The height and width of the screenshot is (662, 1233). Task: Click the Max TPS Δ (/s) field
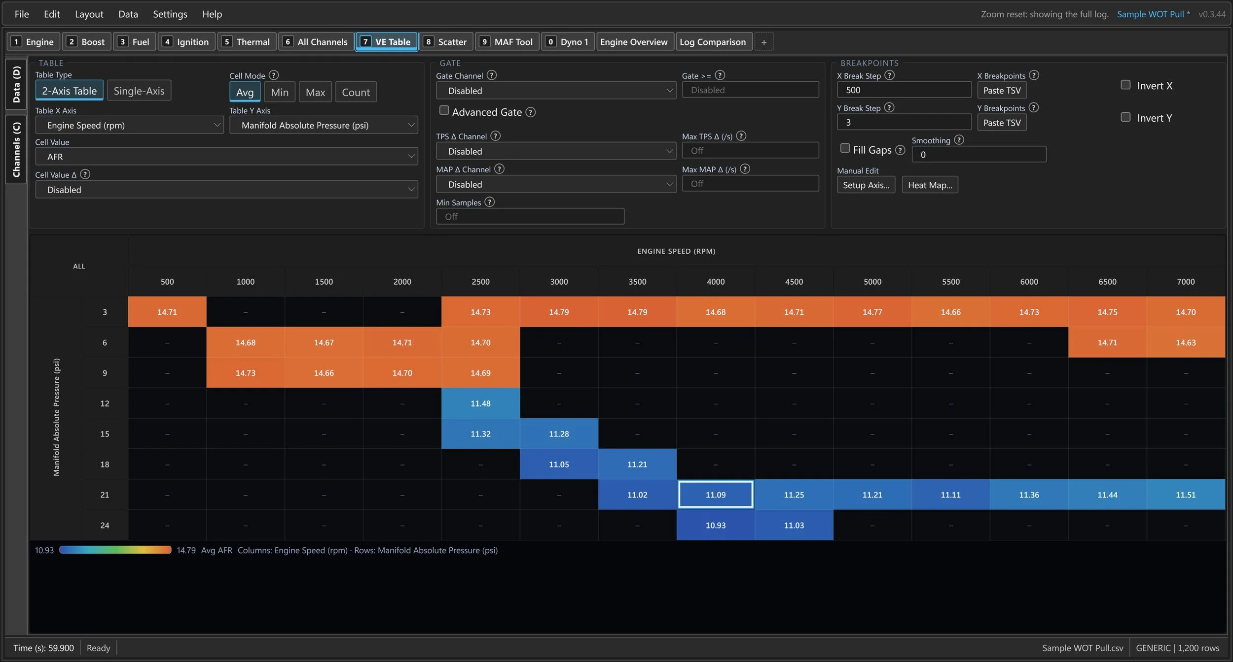[750, 150]
